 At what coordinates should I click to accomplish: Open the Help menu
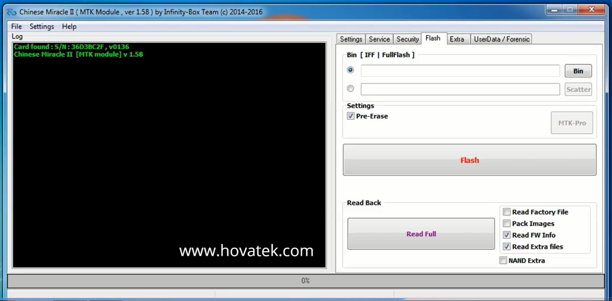[69, 26]
